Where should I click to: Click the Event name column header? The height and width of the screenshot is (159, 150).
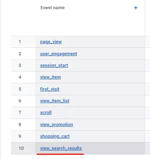52,8
